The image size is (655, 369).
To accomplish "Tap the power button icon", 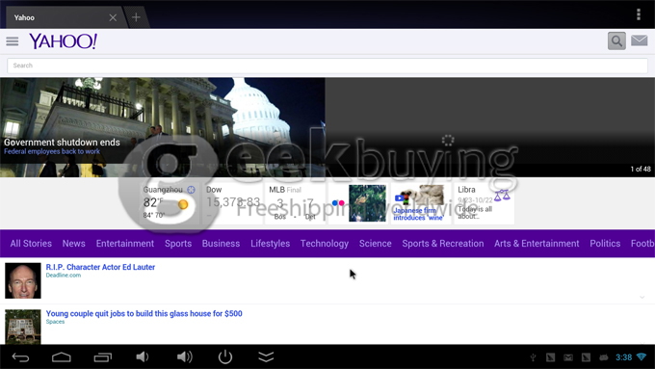I will (x=225, y=356).
